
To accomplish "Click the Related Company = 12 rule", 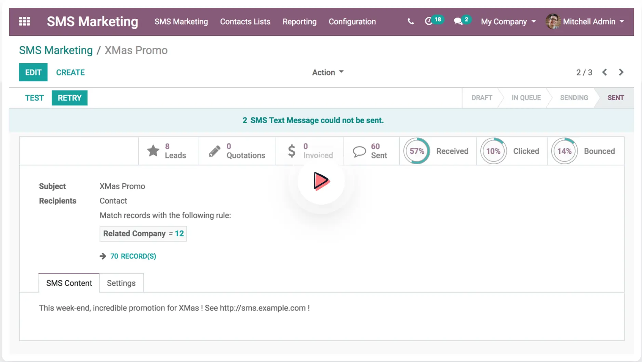I will pyautogui.click(x=143, y=234).
